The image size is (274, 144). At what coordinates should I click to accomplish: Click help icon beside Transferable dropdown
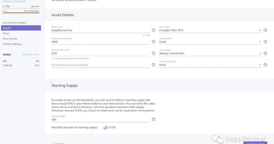(265, 53)
